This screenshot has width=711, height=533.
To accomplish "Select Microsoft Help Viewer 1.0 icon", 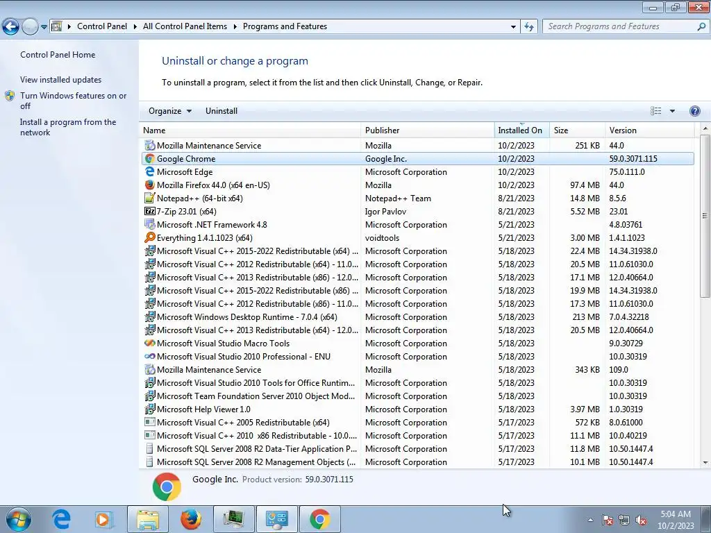I will click(150, 409).
